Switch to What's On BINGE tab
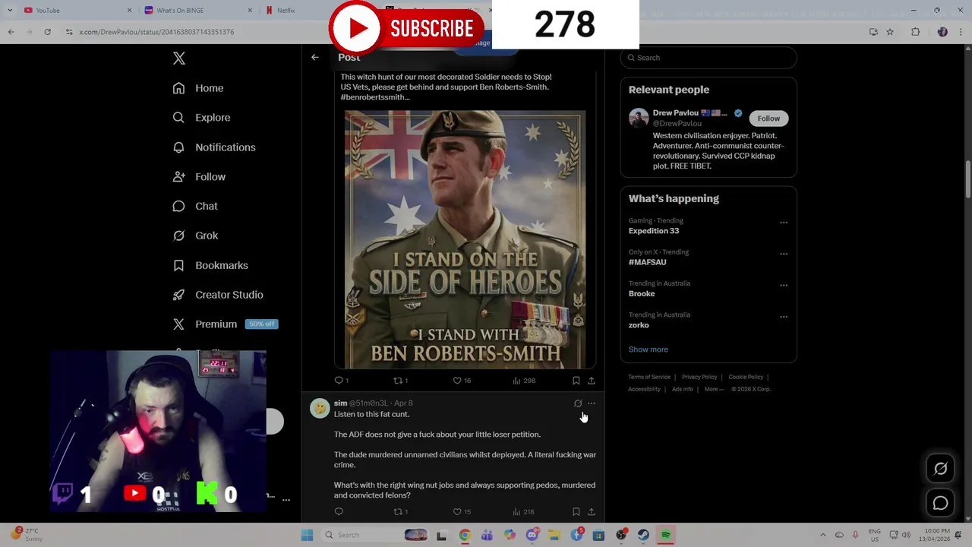972x547 pixels. tap(199, 10)
